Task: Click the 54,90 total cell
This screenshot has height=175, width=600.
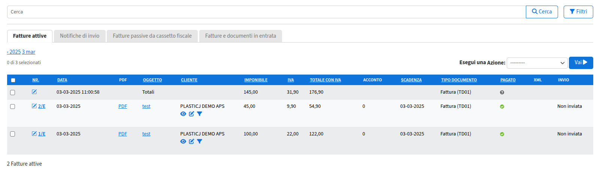Action: point(315,106)
